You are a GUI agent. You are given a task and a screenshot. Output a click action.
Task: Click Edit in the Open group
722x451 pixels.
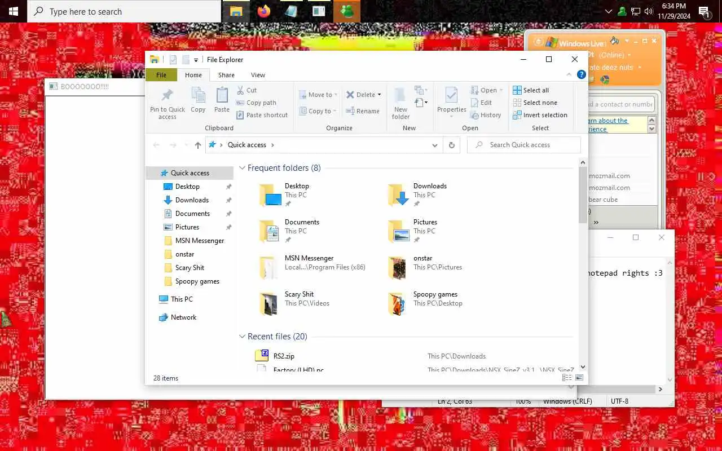pyautogui.click(x=481, y=103)
